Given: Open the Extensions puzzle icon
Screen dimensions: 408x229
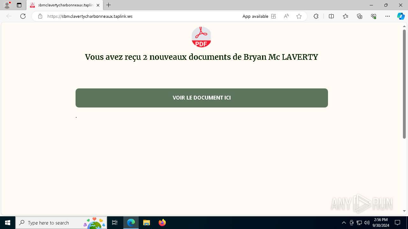Looking at the screenshot, I should tap(316, 16).
